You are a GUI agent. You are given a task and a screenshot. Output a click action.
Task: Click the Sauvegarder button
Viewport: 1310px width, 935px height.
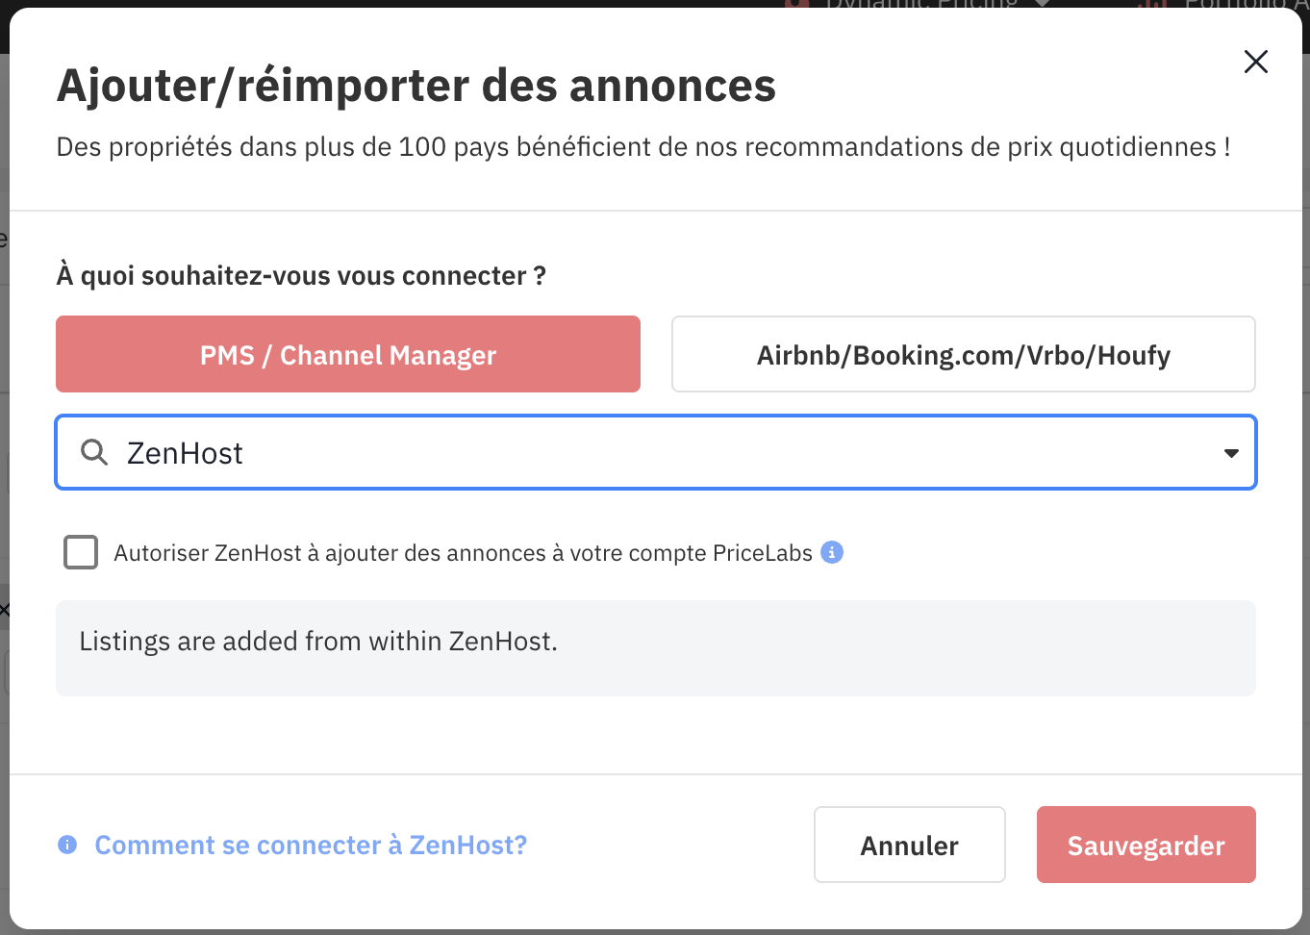pos(1146,845)
